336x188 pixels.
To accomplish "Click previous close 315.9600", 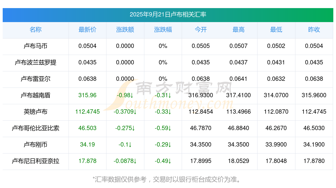I will (314, 95).
